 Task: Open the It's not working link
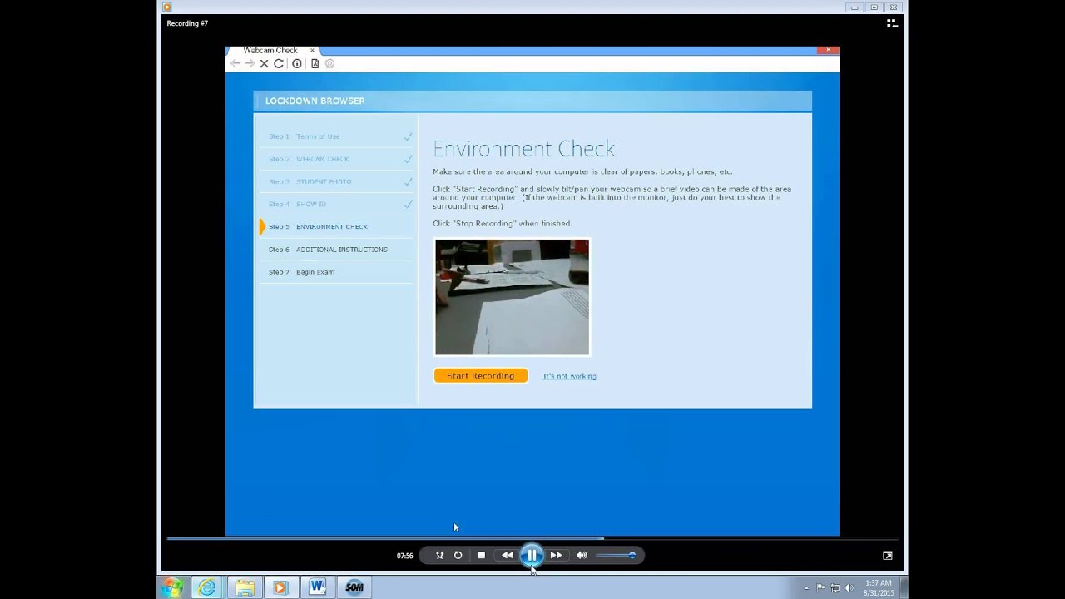pos(569,376)
